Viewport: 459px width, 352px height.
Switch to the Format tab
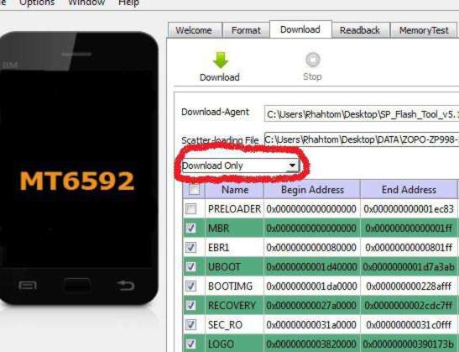(246, 30)
